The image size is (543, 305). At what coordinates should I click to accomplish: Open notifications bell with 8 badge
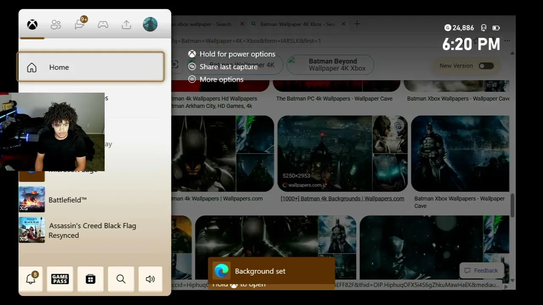(31, 279)
